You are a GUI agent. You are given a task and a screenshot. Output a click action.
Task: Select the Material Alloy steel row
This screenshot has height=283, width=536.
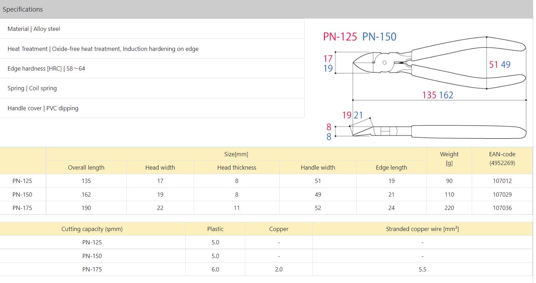pos(152,29)
